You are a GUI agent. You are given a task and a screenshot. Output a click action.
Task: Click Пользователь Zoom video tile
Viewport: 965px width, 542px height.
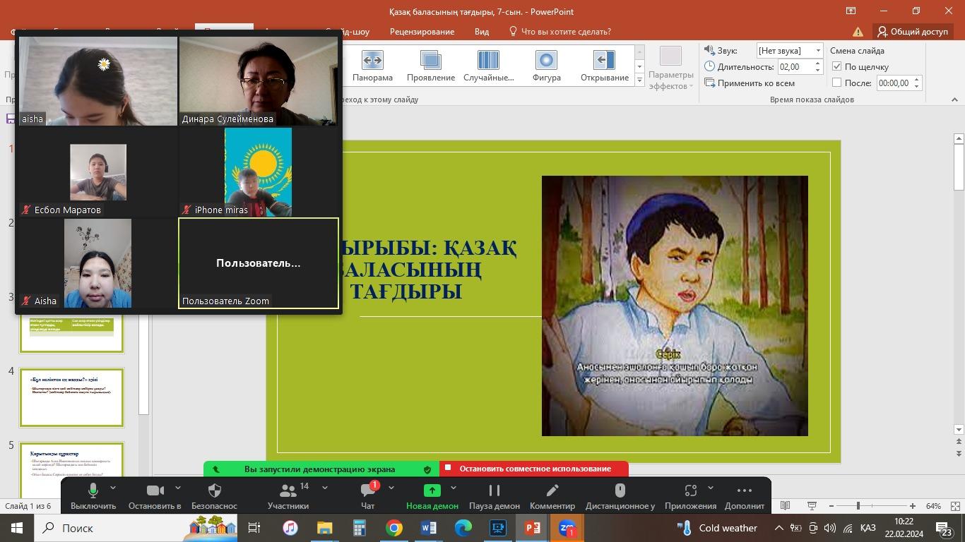point(259,263)
